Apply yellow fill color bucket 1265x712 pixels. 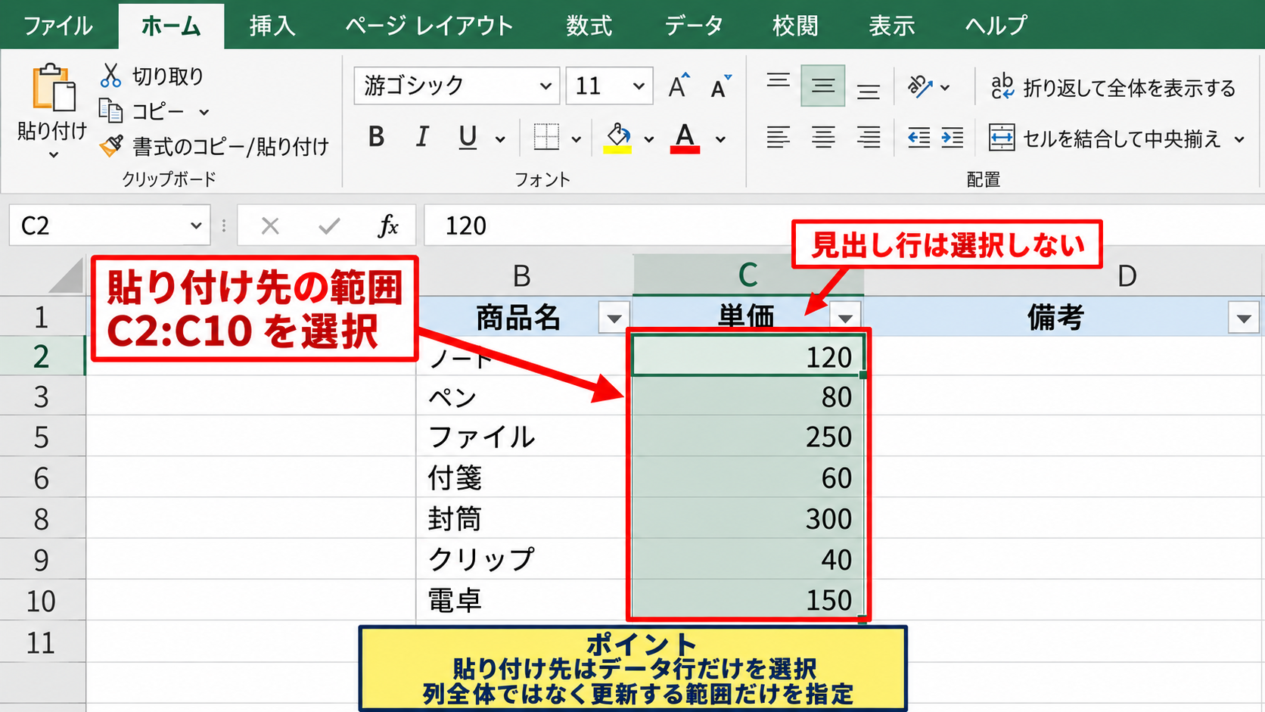coord(618,138)
